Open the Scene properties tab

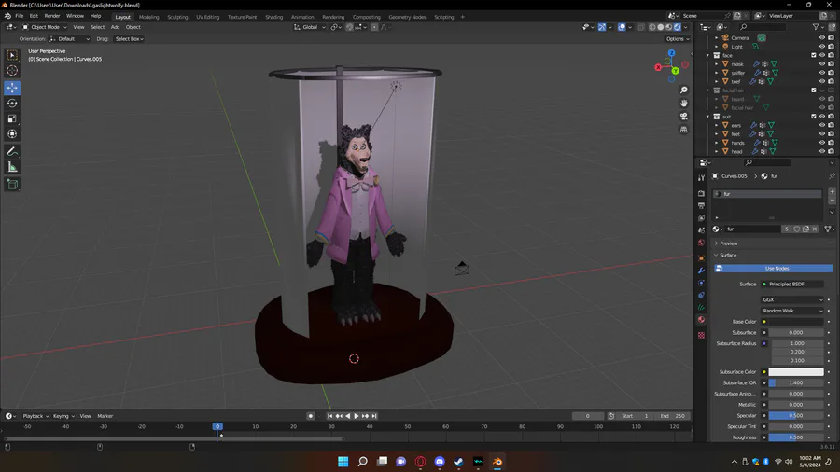[701, 230]
